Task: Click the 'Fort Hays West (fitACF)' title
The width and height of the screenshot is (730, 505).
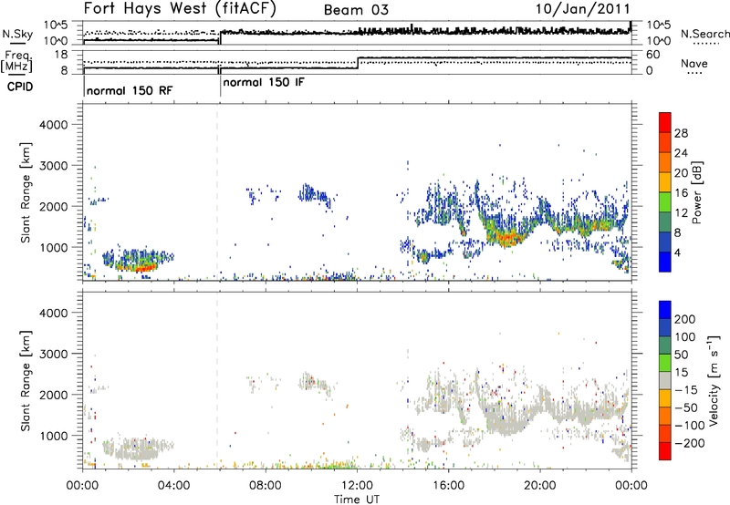Action: pyautogui.click(x=180, y=9)
